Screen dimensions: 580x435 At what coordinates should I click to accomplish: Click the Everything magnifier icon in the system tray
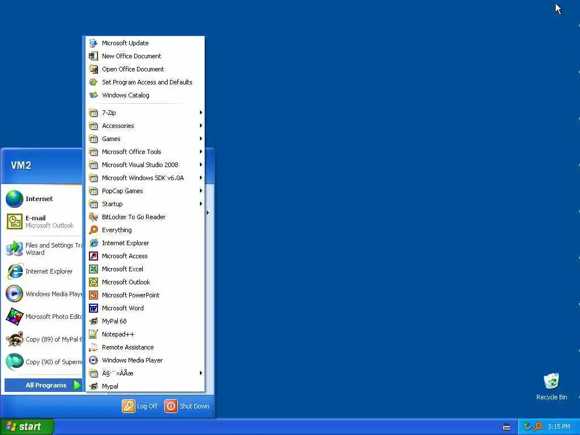(x=538, y=427)
